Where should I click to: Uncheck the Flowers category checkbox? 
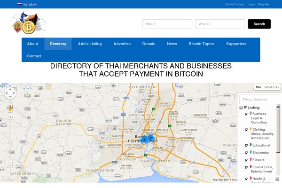pos(246,160)
